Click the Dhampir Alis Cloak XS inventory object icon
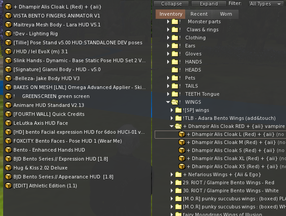 (x=182, y=166)
